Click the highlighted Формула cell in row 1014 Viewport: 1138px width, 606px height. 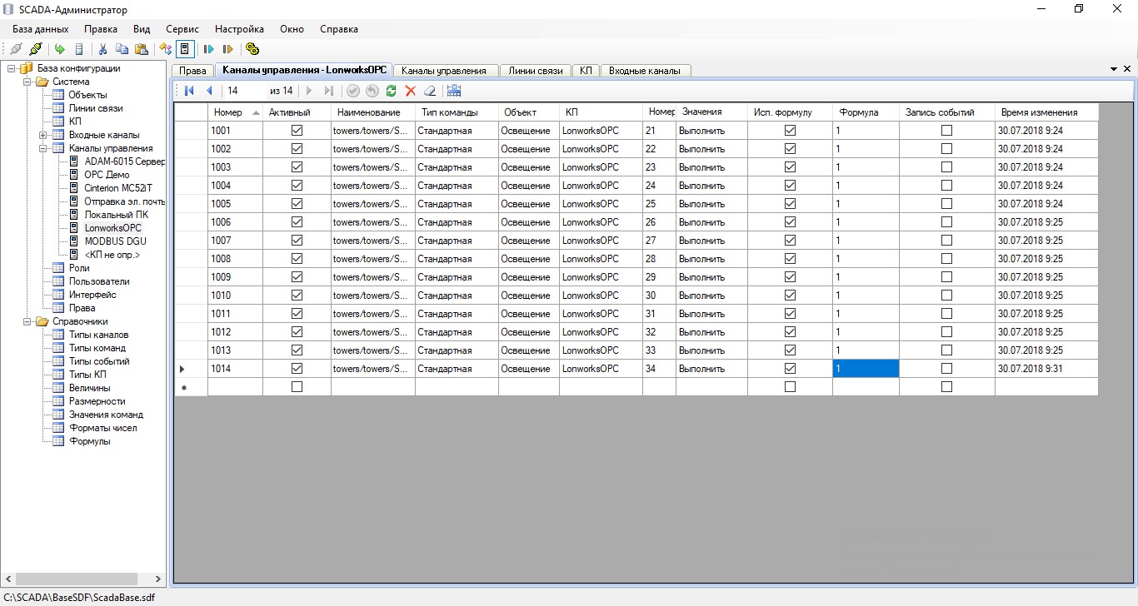pyautogui.click(x=866, y=369)
